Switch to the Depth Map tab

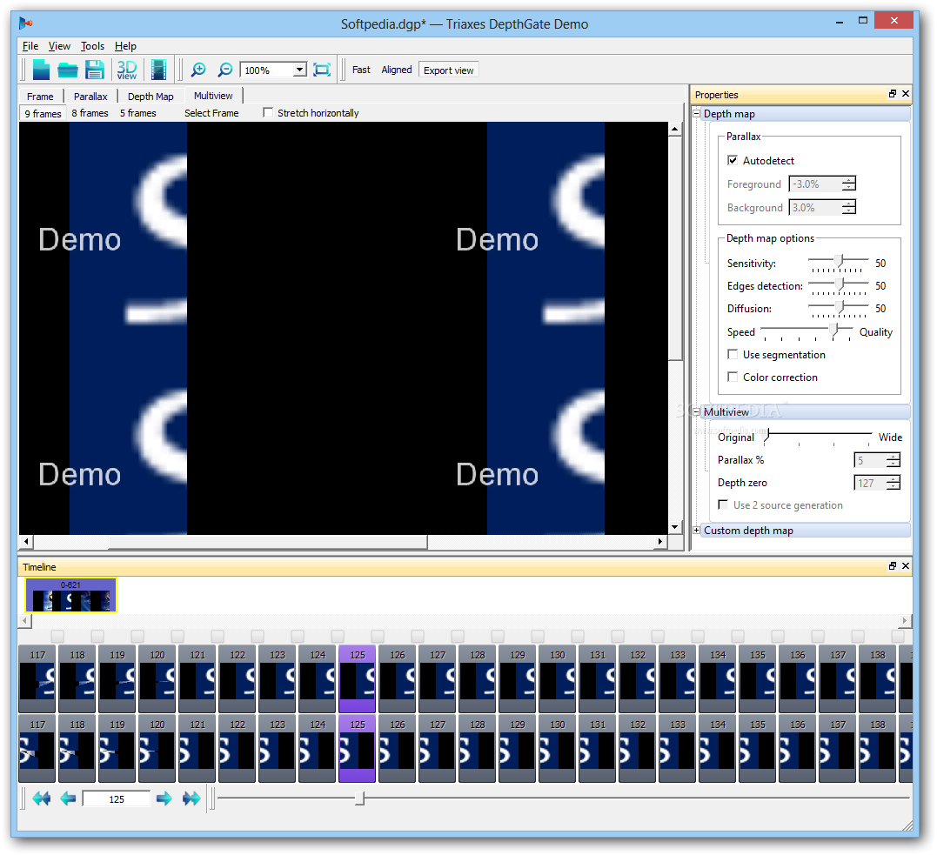point(151,97)
